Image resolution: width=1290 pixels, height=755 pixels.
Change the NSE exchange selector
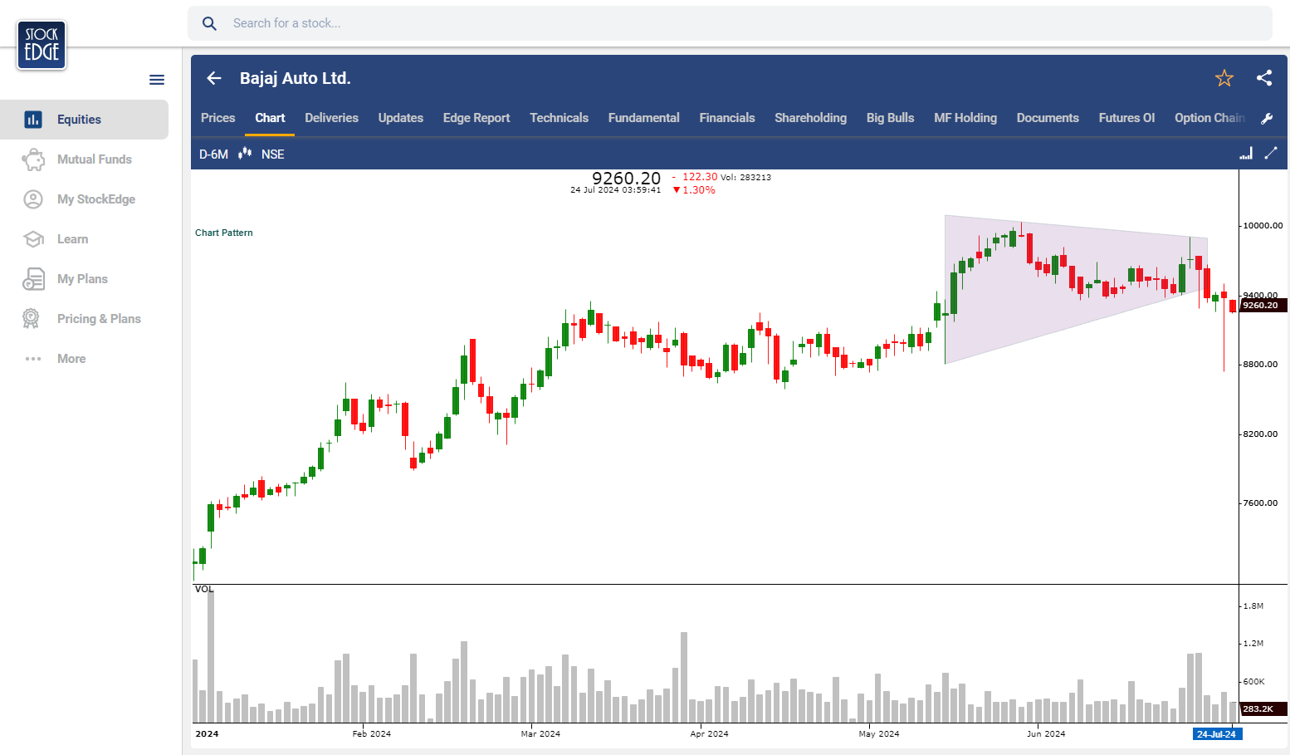pyautogui.click(x=272, y=154)
